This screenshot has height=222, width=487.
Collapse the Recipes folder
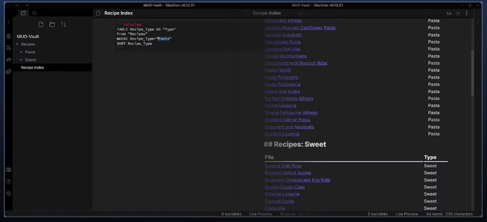coord(17,44)
